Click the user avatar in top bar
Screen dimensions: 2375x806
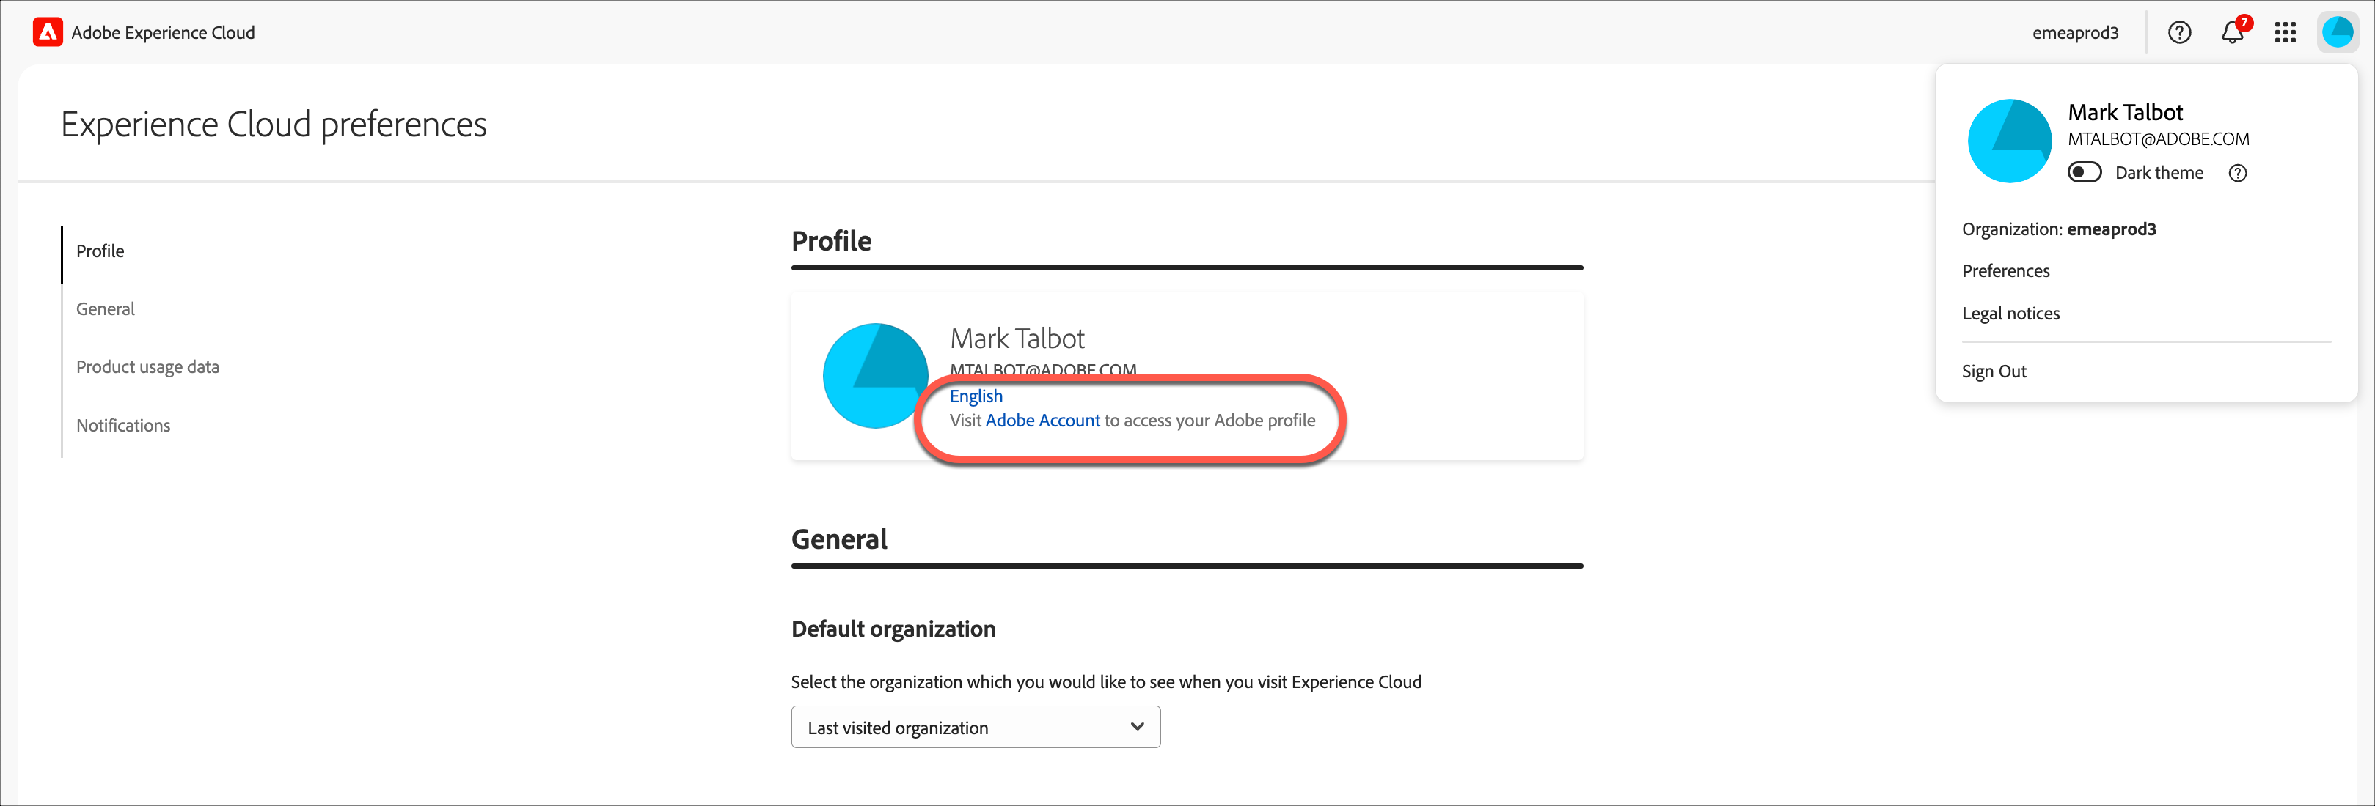[x=2337, y=32]
